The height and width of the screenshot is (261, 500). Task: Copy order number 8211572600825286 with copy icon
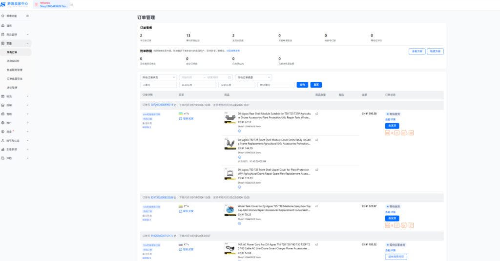coord(175,197)
